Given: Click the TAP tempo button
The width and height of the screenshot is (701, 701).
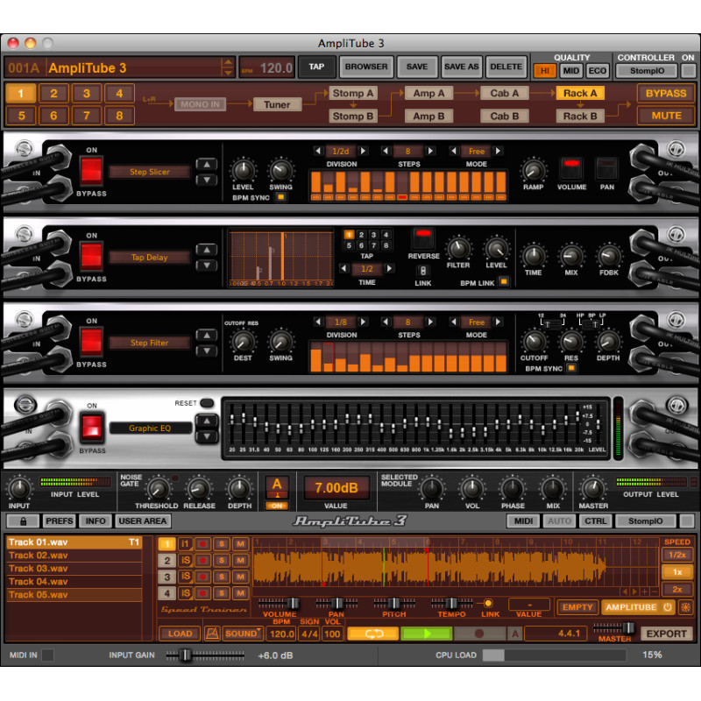Looking at the screenshot, I should click(316, 67).
